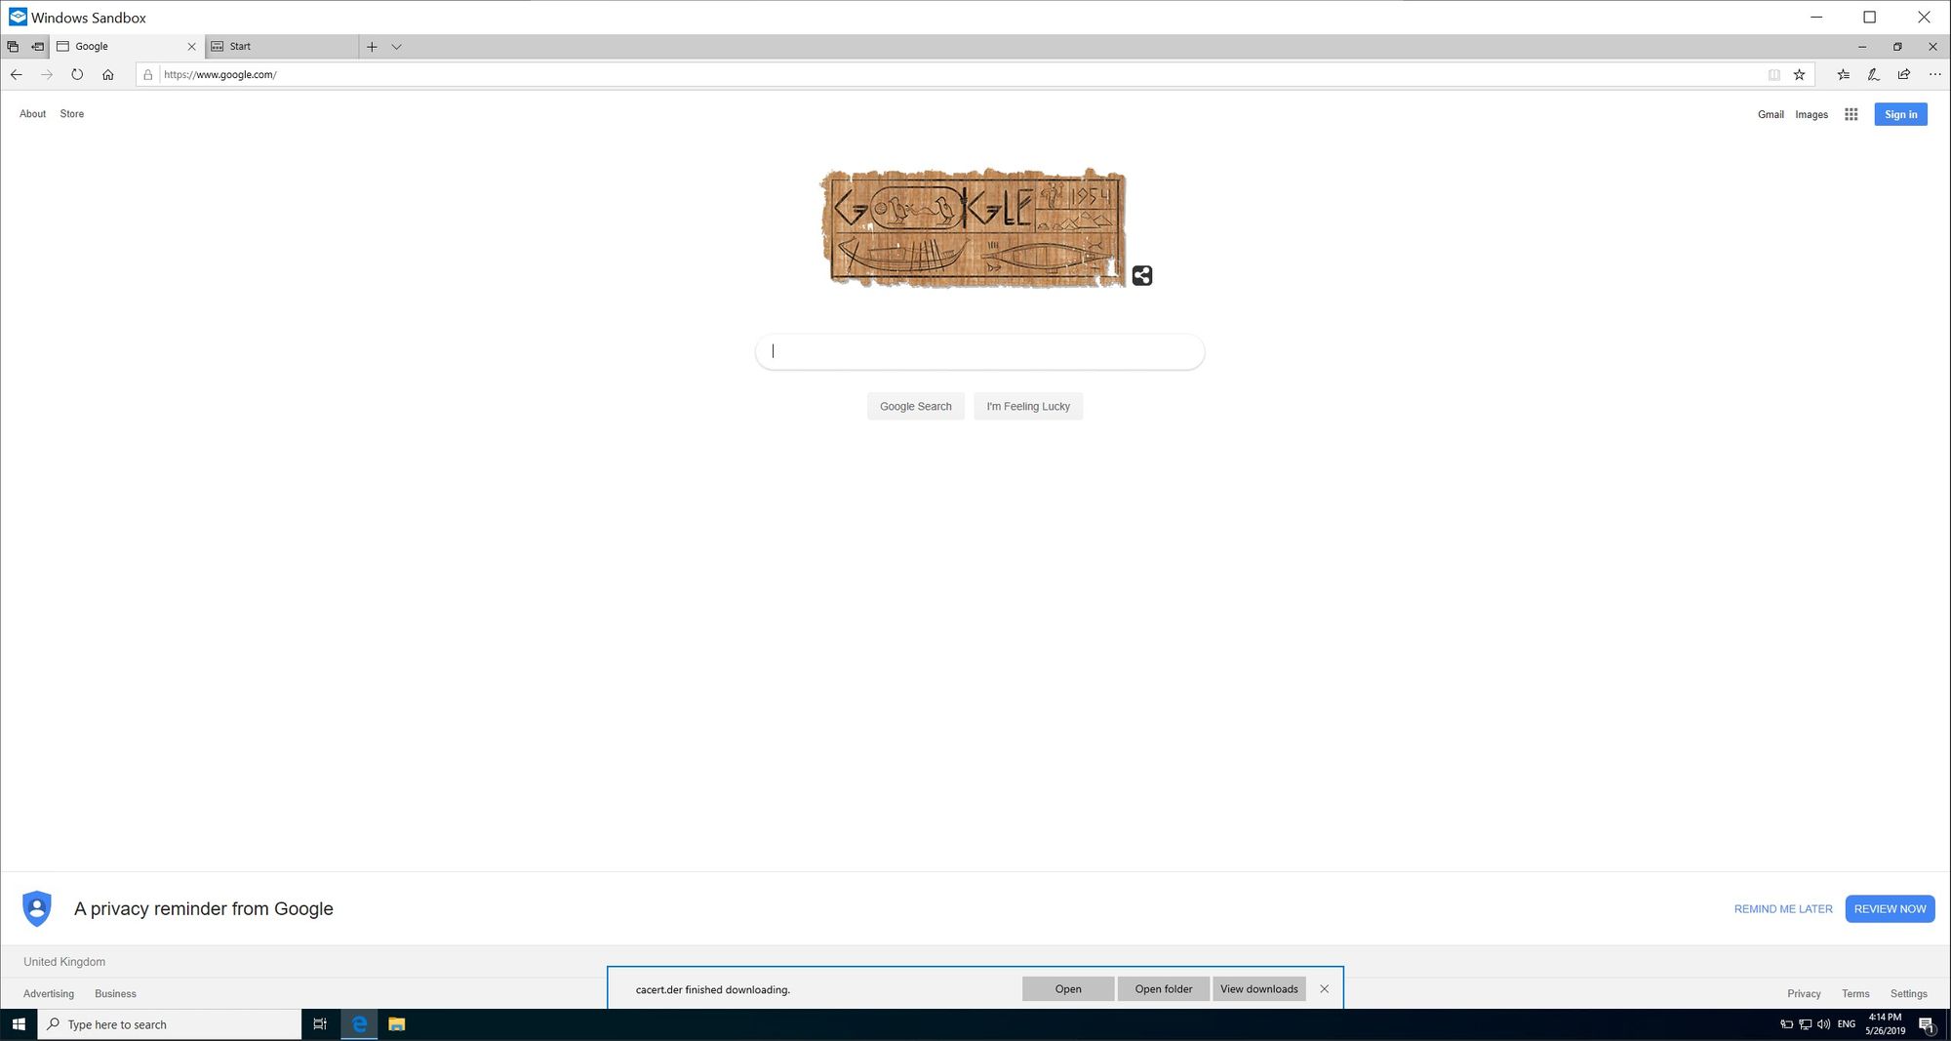Screen dimensions: 1951x1041
Task: Switch to the Start tab
Action: [283, 46]
